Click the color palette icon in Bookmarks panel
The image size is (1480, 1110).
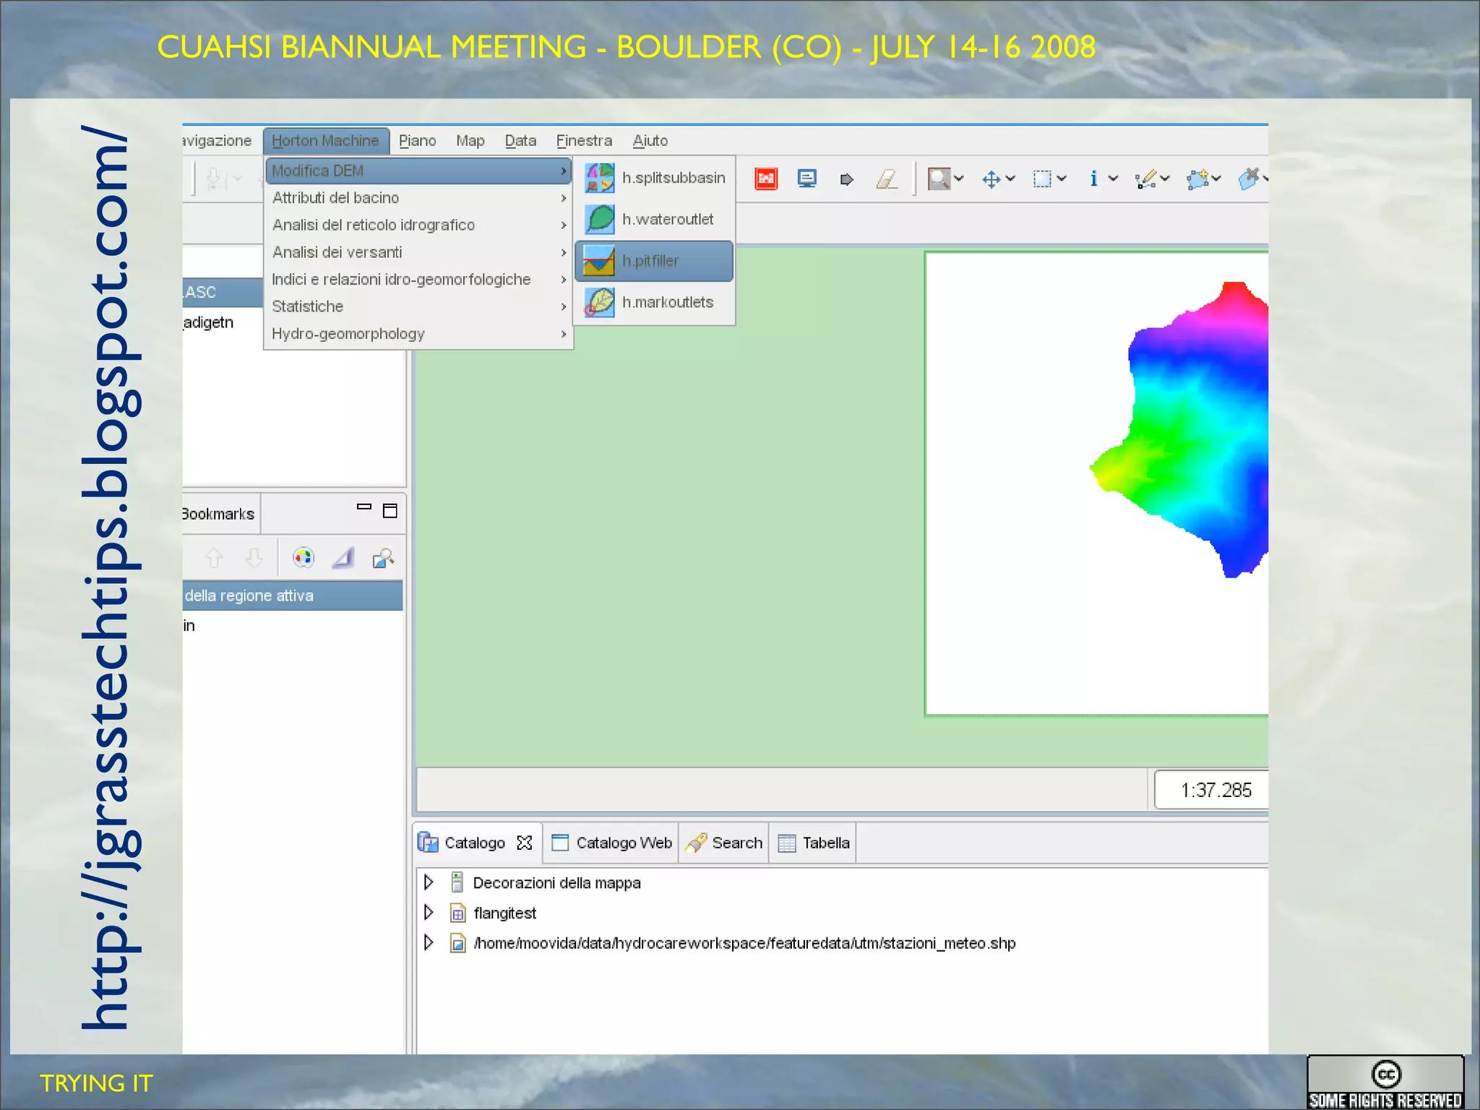tap(304, 557)
